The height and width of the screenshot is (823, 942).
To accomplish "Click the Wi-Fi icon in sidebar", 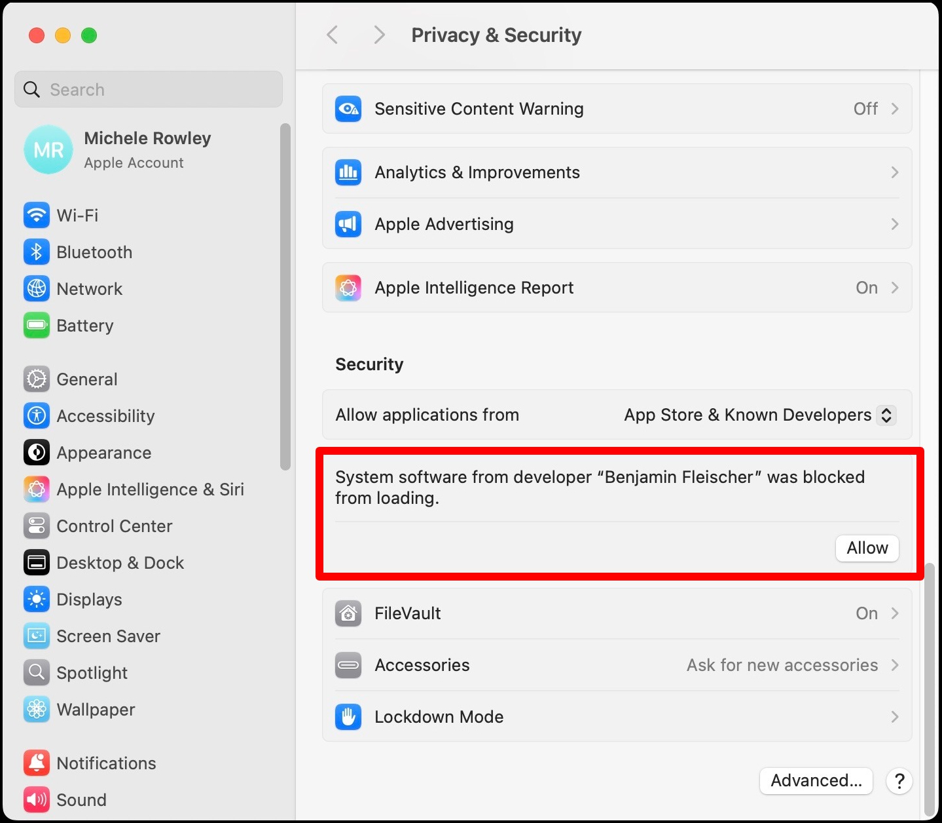I will pyautogui.click(x=37, y=215).
